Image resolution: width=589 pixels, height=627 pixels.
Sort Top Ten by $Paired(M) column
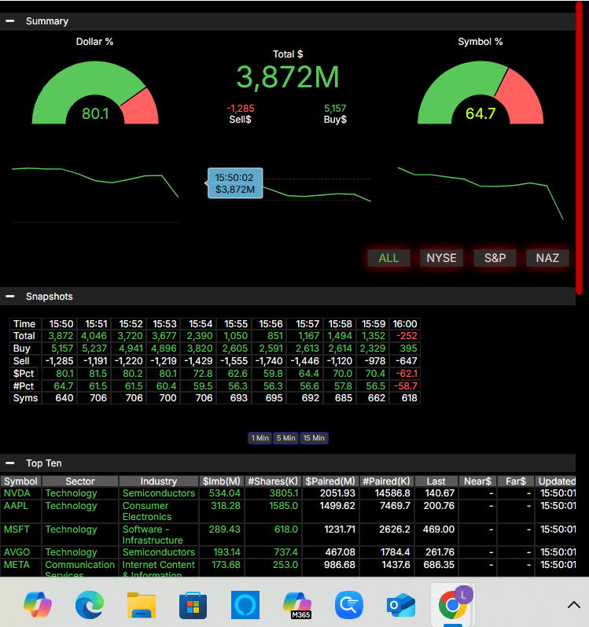coord(330,481)
